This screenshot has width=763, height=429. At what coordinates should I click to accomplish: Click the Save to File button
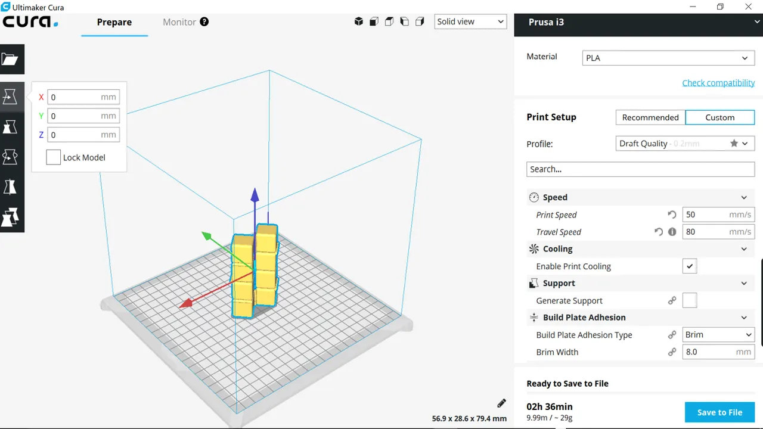[719, 412]
